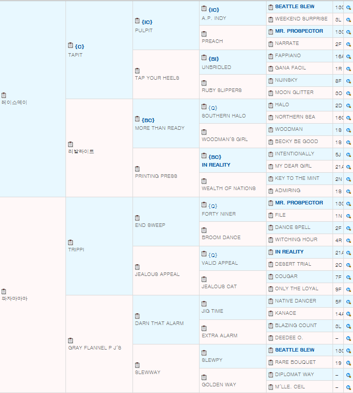The height and width of the screenshot is (393, 353).
Task: Click the clipboard icon above GRAY FLANNEL P J'S
Action: 71,340
